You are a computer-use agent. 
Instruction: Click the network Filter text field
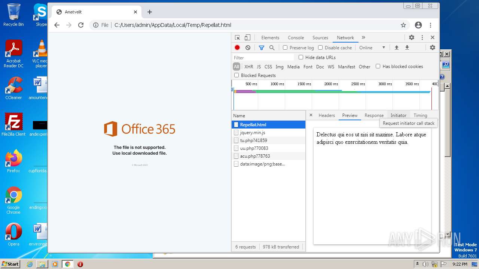[263, 58]
